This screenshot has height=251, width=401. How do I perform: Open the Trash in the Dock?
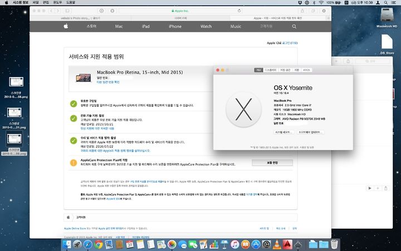click(x=334, y=245)
